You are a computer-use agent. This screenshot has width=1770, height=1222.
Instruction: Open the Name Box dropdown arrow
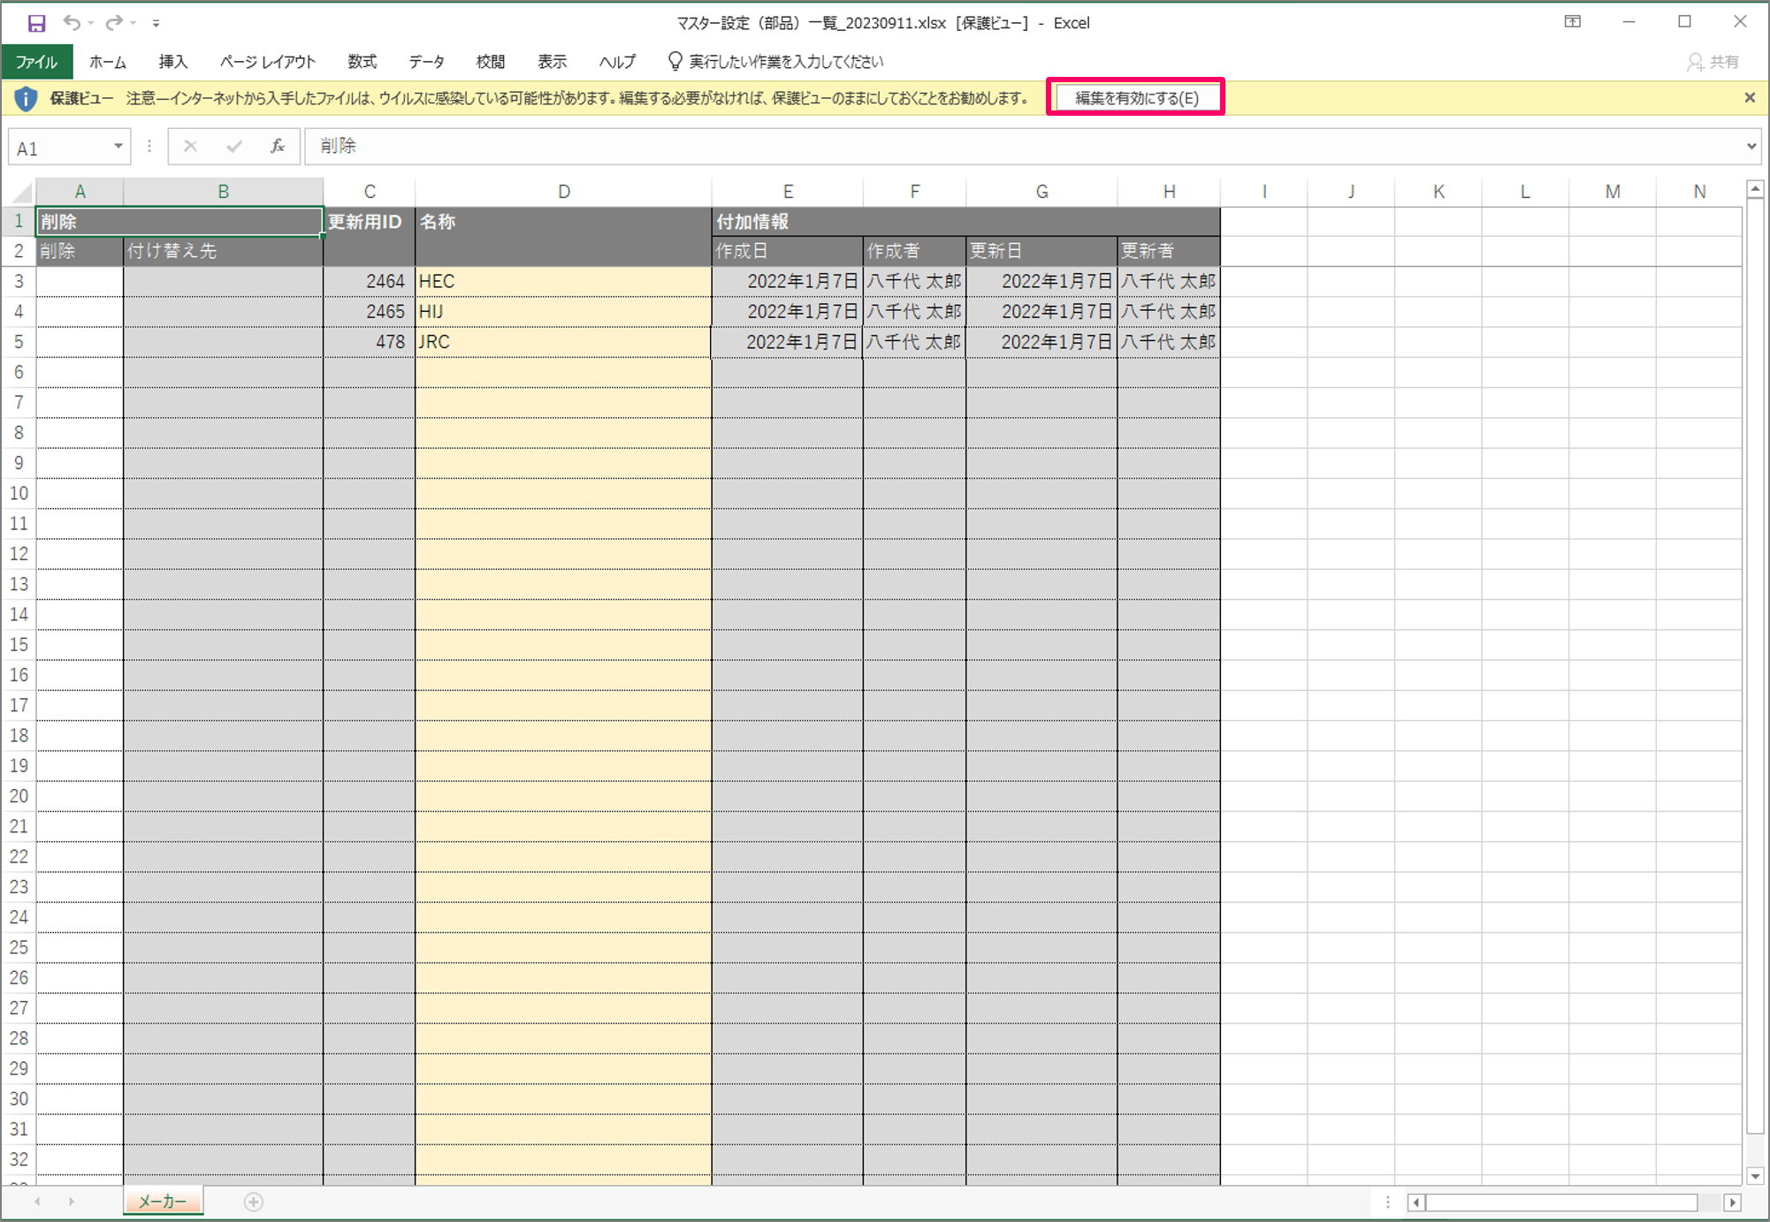[x=118, y=147]
